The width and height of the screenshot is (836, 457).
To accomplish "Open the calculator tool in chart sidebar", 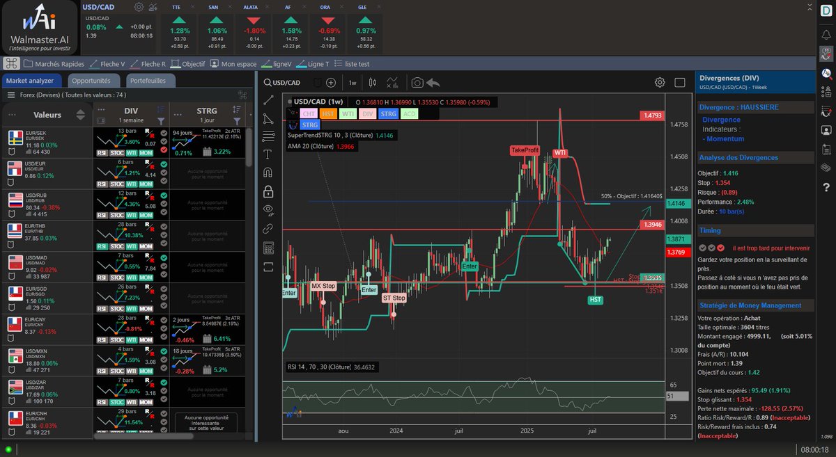I will [x=269, y=248].
